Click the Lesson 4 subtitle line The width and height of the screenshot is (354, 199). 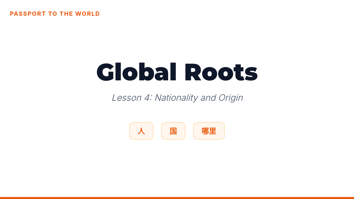(x=177, y=98)
